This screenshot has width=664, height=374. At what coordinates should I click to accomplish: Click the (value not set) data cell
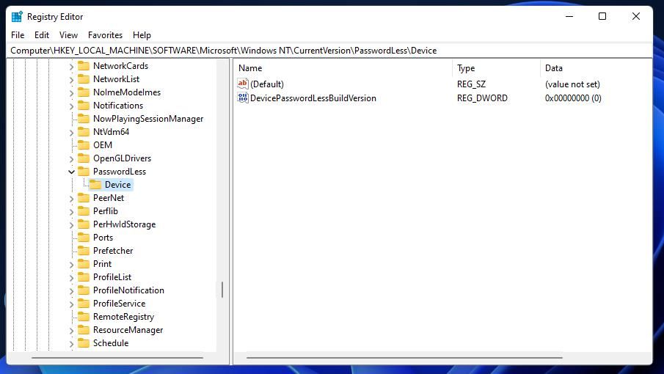tap(572, 84)
